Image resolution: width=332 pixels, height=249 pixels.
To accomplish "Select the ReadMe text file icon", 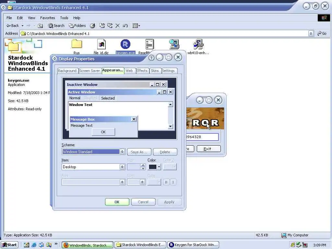I will (x=149, y=44).
